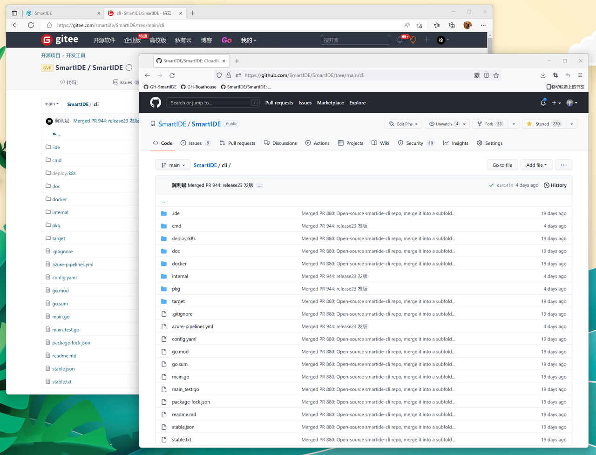Click parent directory .. row on GitHub
The width and height of the screenshot is (596, 455).
(x=364, y=201)
